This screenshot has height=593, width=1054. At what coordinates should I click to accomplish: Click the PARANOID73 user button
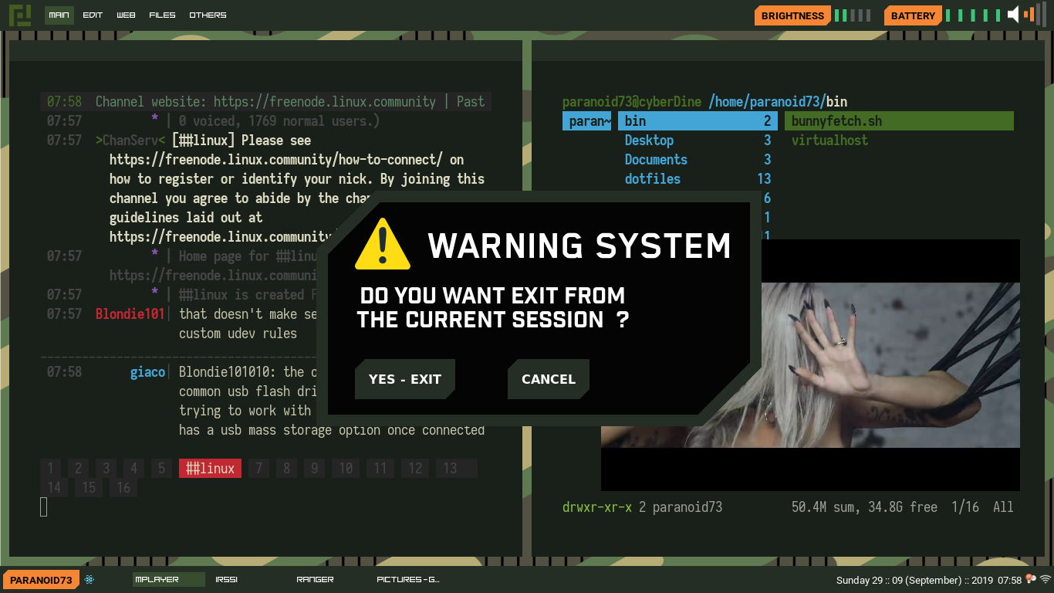click(41, 580)
